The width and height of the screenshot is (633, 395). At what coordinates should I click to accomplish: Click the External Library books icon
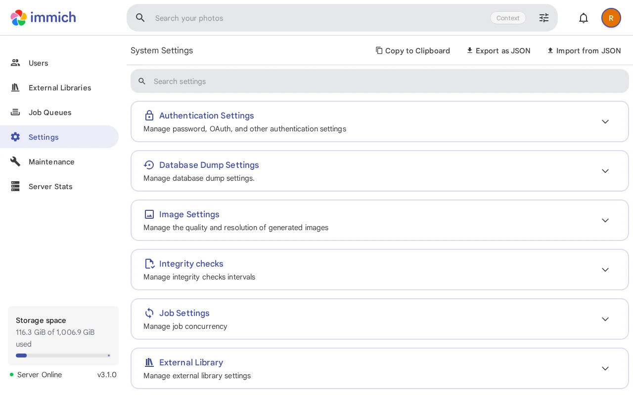149,362
